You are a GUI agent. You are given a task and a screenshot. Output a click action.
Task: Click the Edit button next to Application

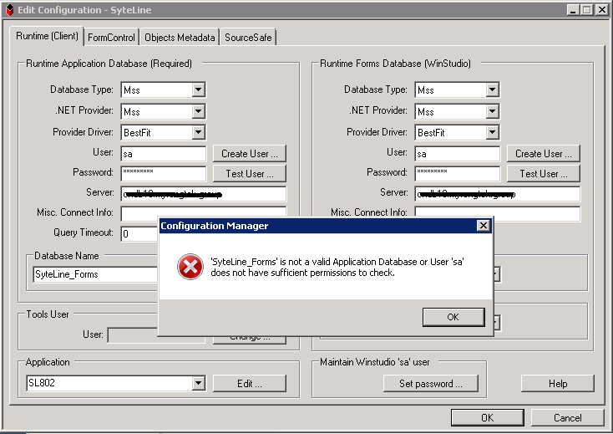(250, 384)
